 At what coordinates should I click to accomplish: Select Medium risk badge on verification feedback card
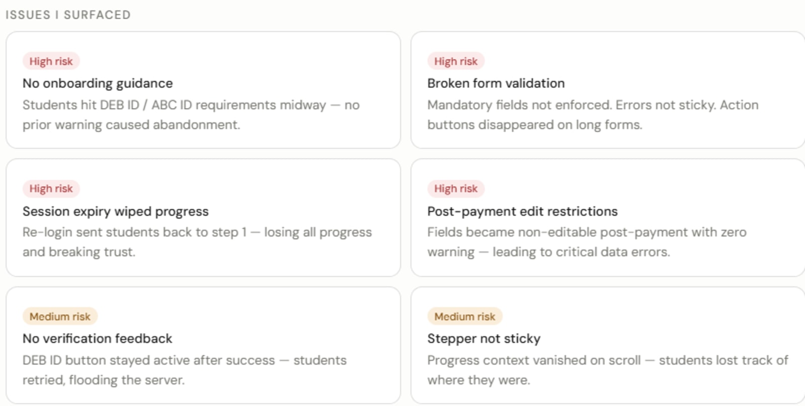coord(60,316)
